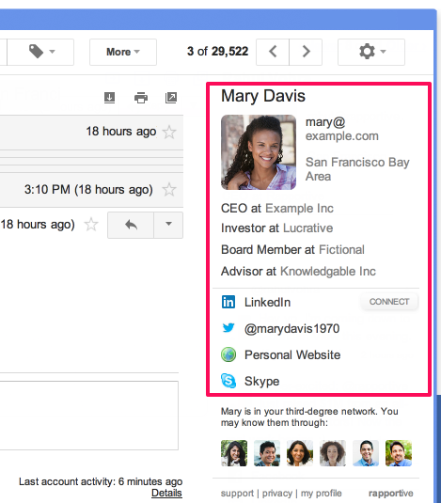Click the Twitter bird icon

tap(228, 328)
